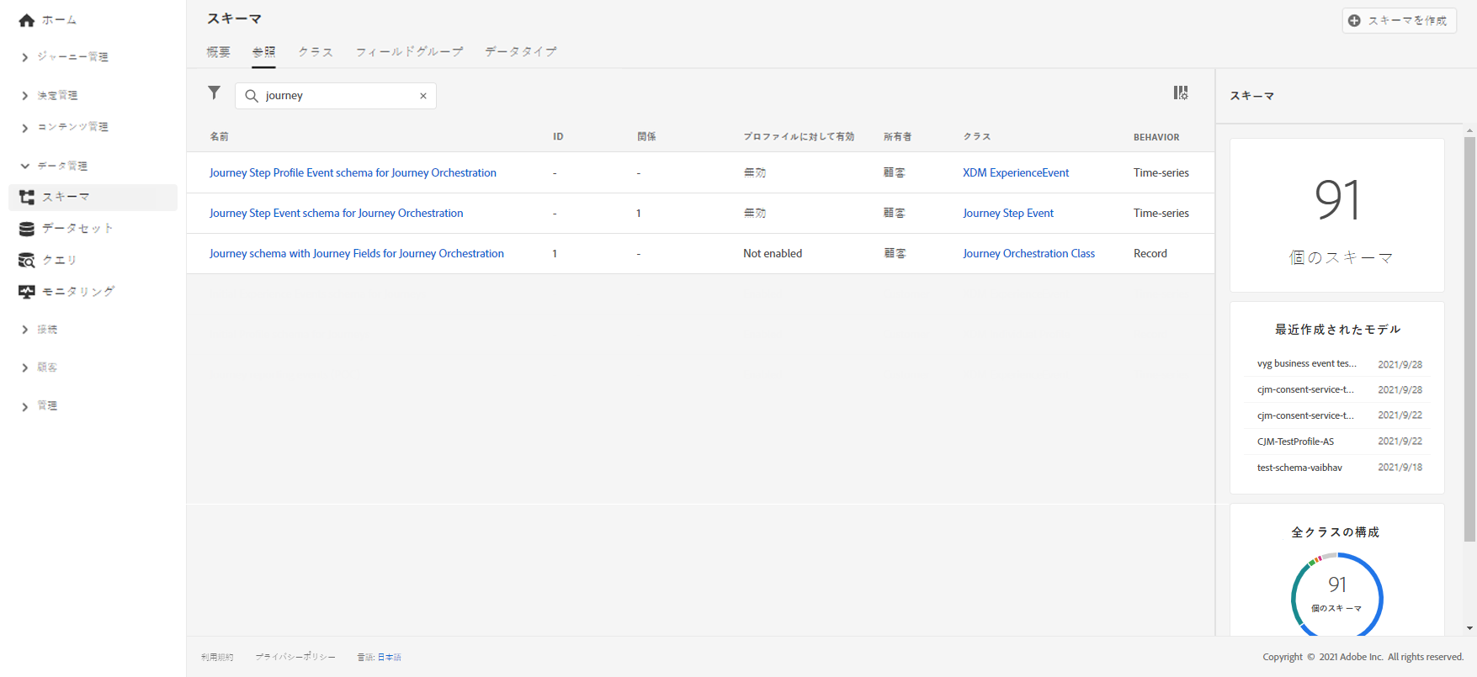
Task: Change language via the 日本語 footer link
Action: point(389,658)
